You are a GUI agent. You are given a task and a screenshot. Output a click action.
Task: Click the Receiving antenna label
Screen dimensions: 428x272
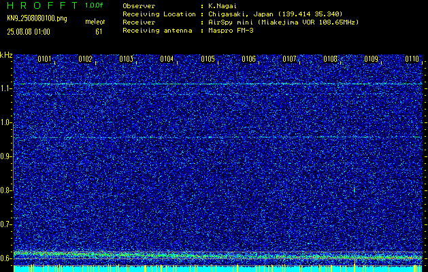[x=157, y=31]
